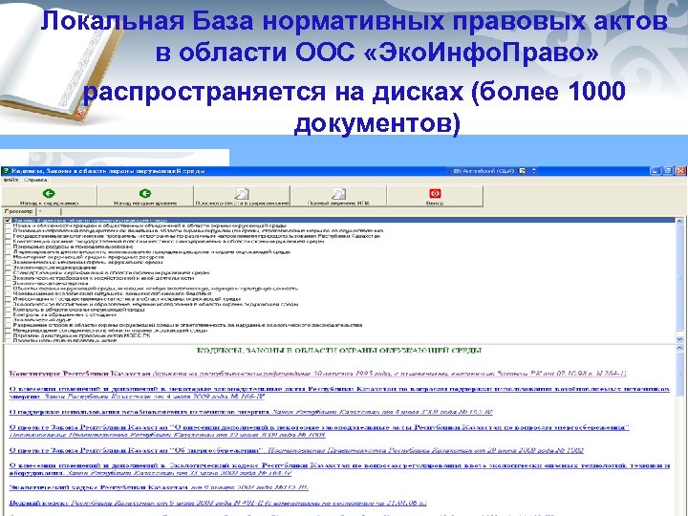Check the Экологическое нормирование checkbox
Image resolution: width=688 pixels, height=516 pixels.
pyautogui.click(x=8, y=268)
